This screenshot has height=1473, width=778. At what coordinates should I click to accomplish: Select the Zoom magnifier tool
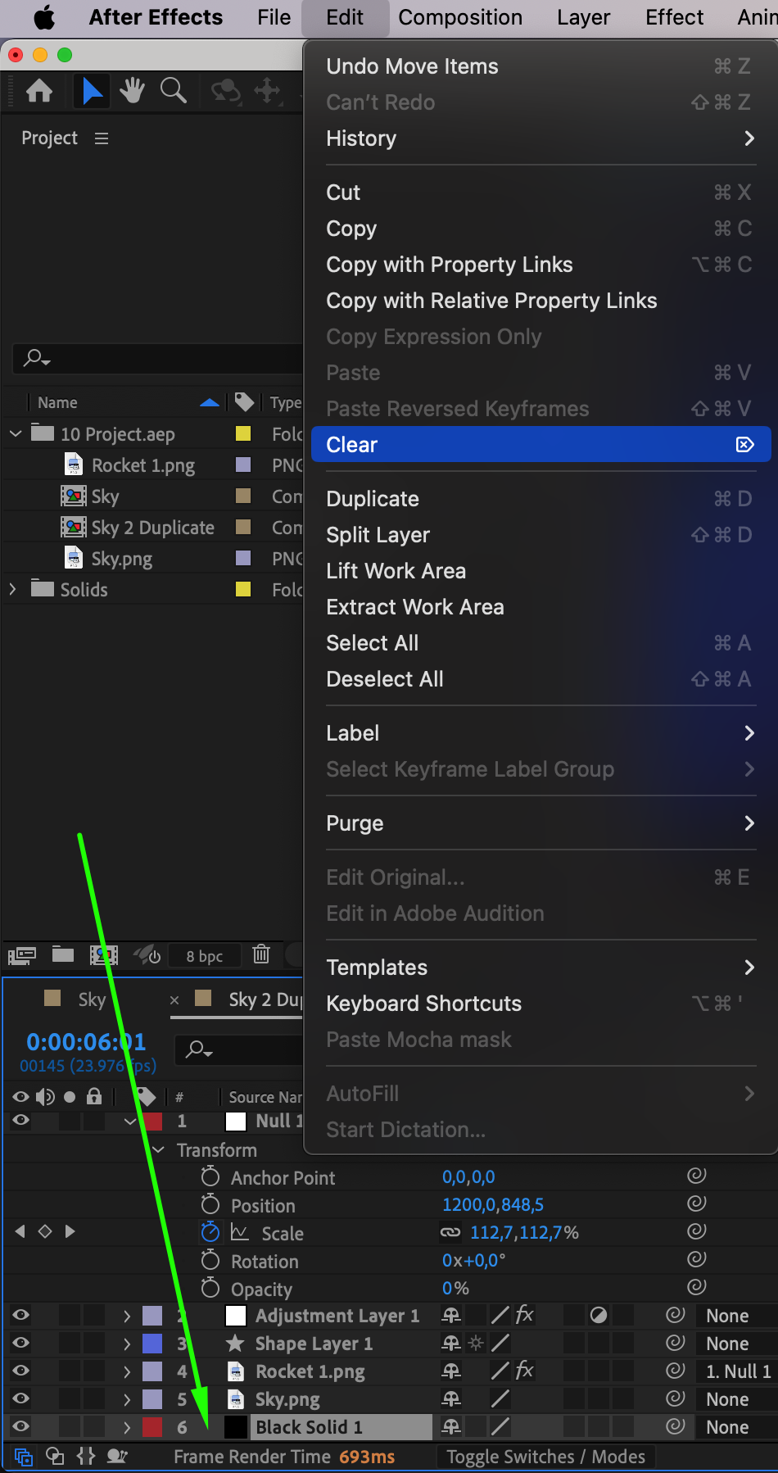tap(173, 90)
